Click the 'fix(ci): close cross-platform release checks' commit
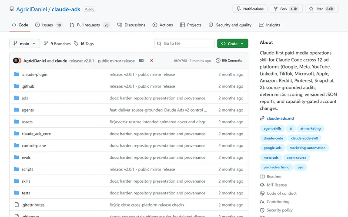Screen dimensions: 348x217 pyautogui.click(x=147, y=205)
